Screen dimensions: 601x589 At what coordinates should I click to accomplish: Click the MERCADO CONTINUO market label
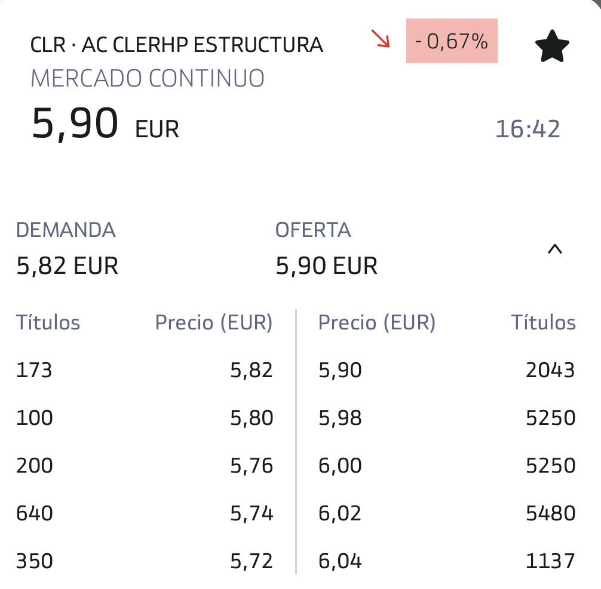148,78
